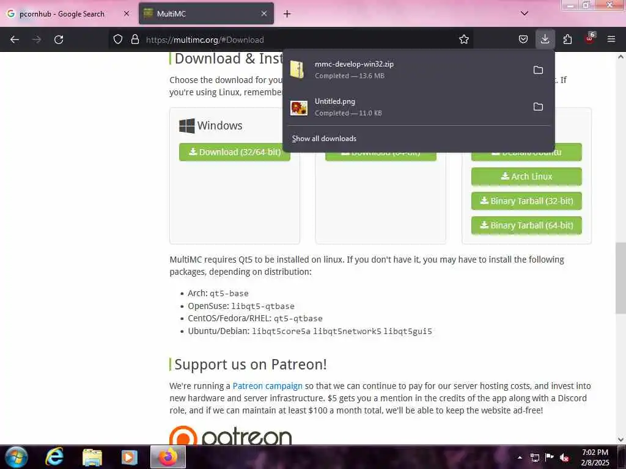The image size is (626, 469).
Task: Open the Action Center flag icon
Action: tap(550, 457)
